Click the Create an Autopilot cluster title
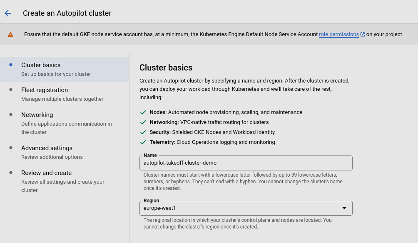Viewport: 418px width, 243px height. (67, 13)
